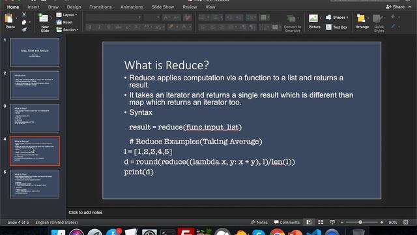Click the 'What is Reduce?' slide title
The width and height of the screenshot is (417, 235).
tap(167, 65)
